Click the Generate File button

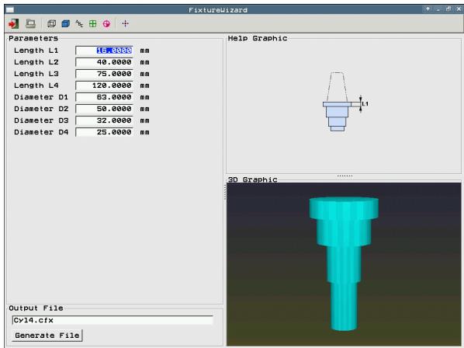pos(47,336)
